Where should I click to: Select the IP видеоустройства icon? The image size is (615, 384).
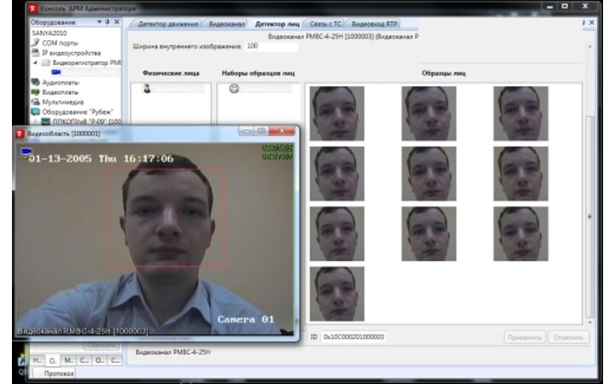click(x=35, y=52)
